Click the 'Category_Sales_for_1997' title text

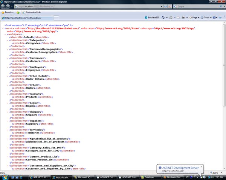pos(43,151)
